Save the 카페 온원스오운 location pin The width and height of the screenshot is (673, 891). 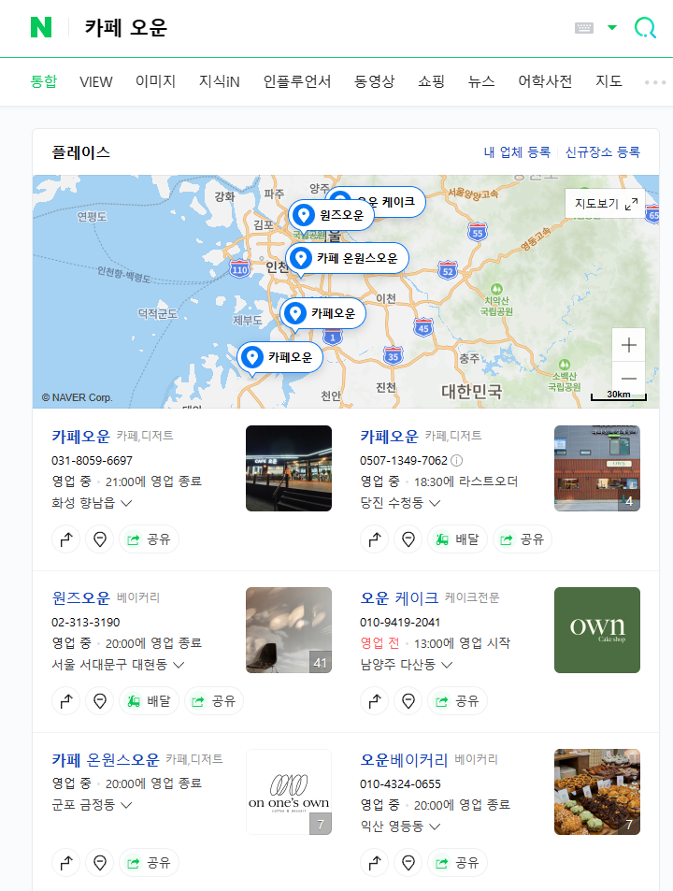pos(99,863)
